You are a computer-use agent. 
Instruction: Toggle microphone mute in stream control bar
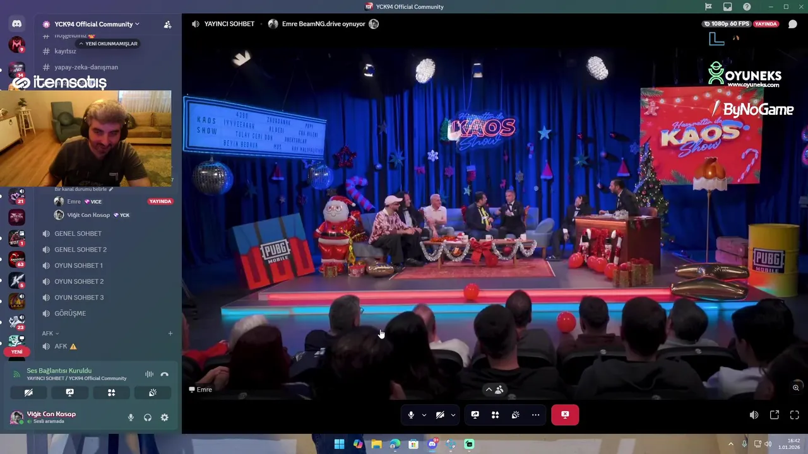pyautogui.click(x=410, y=415)
